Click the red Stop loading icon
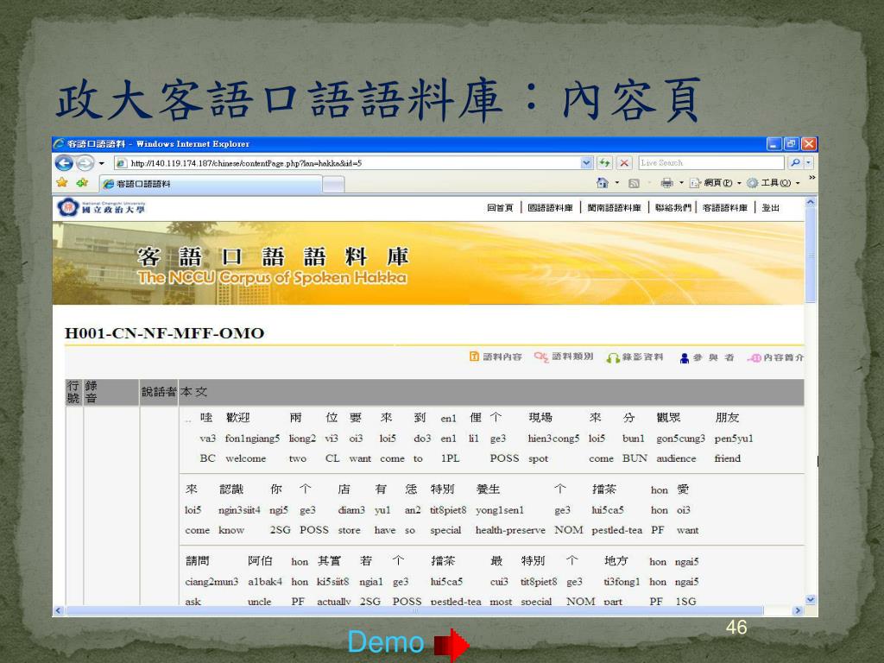884x663 pixels. (624, 163)
